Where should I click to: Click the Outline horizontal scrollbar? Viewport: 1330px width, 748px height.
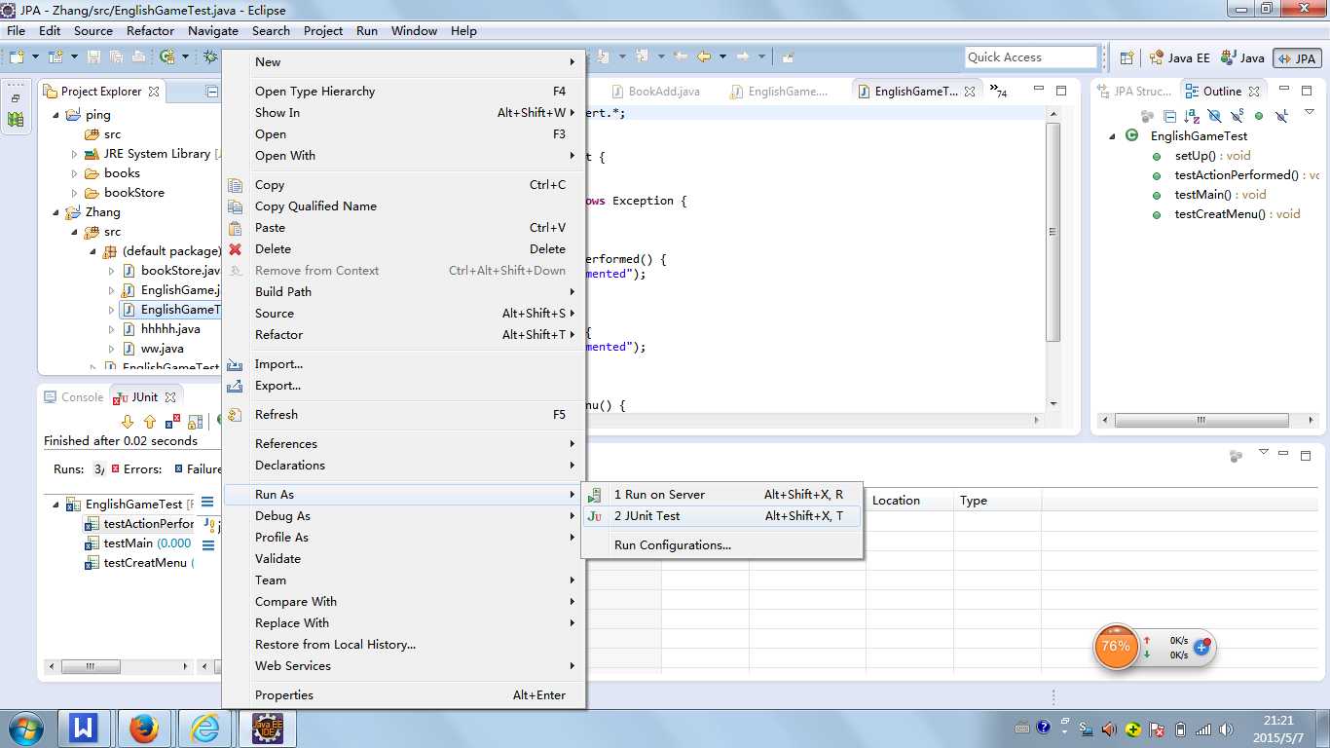tap(1201, 421)
